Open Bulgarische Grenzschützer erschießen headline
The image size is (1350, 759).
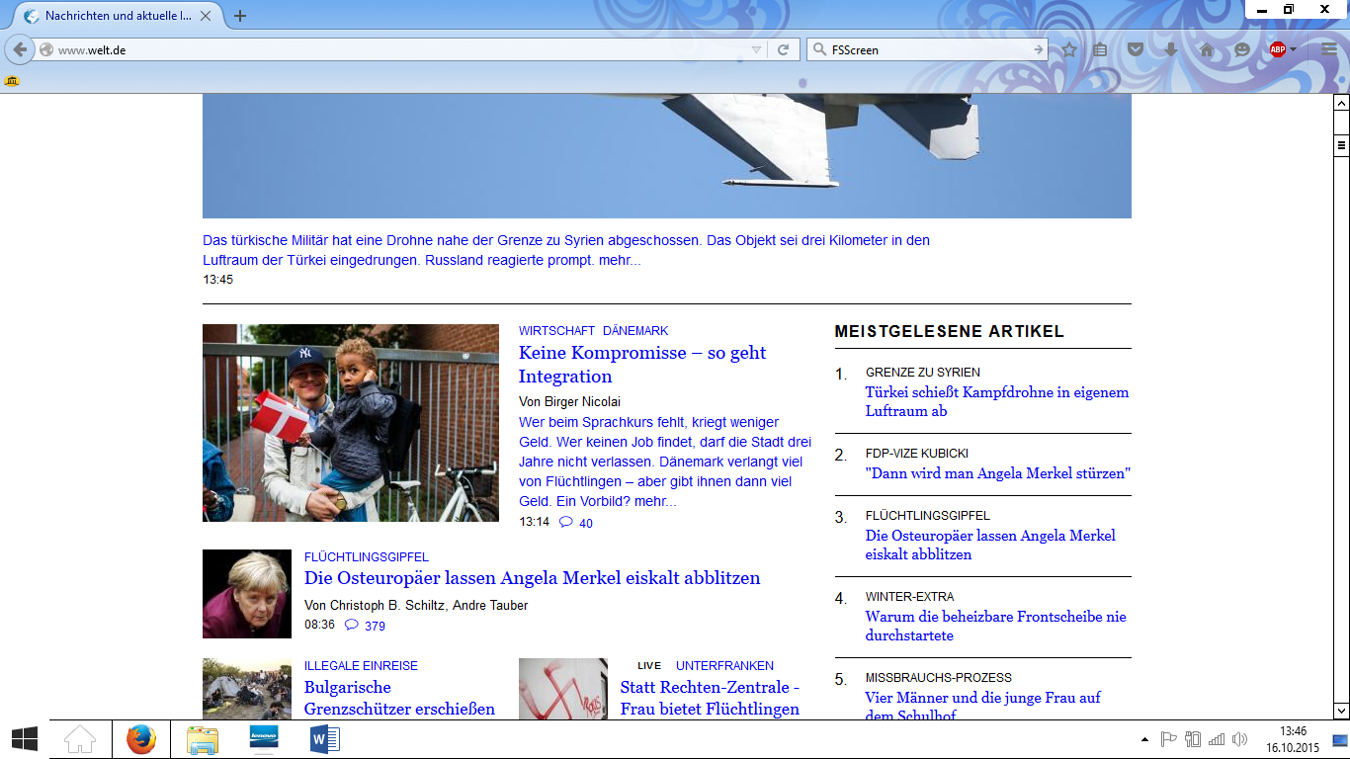tap(399, 698)
